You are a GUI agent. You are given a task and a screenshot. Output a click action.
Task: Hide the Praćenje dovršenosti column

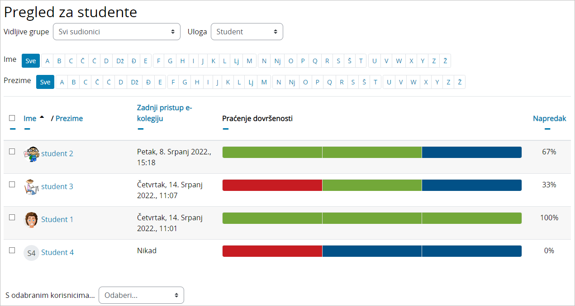pyautogui.click(x=226, y=129)
